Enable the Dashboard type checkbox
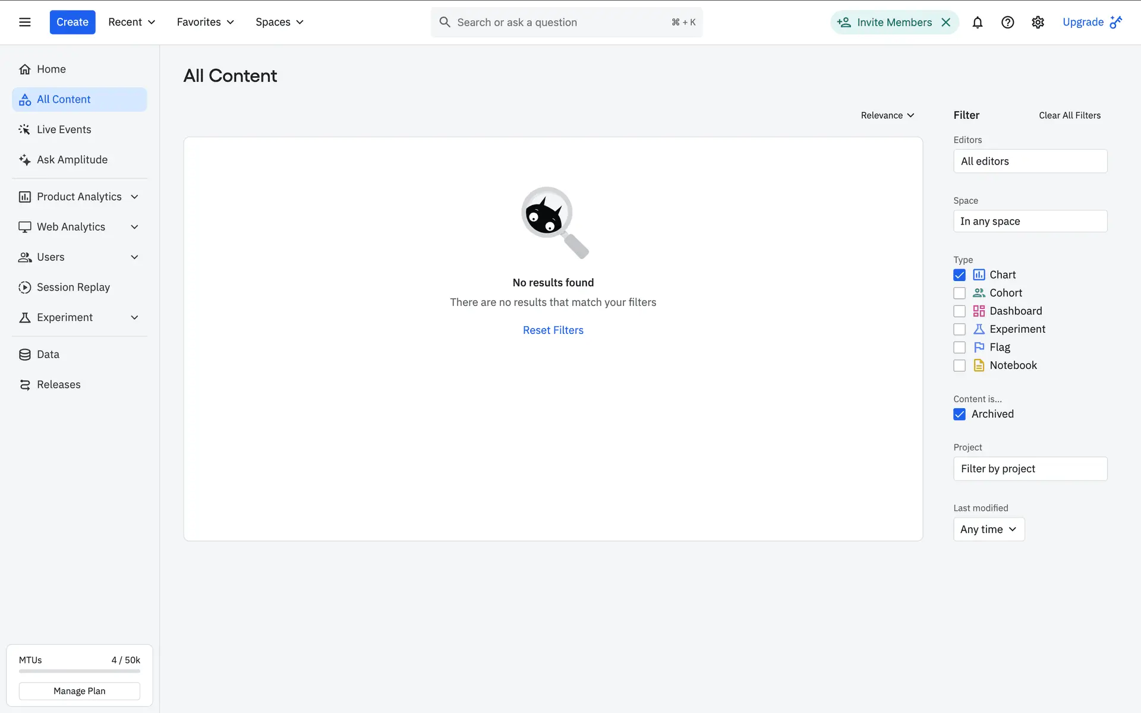Image resolution: width=1141 pixels, height=713 pixels. click(959, 311)
